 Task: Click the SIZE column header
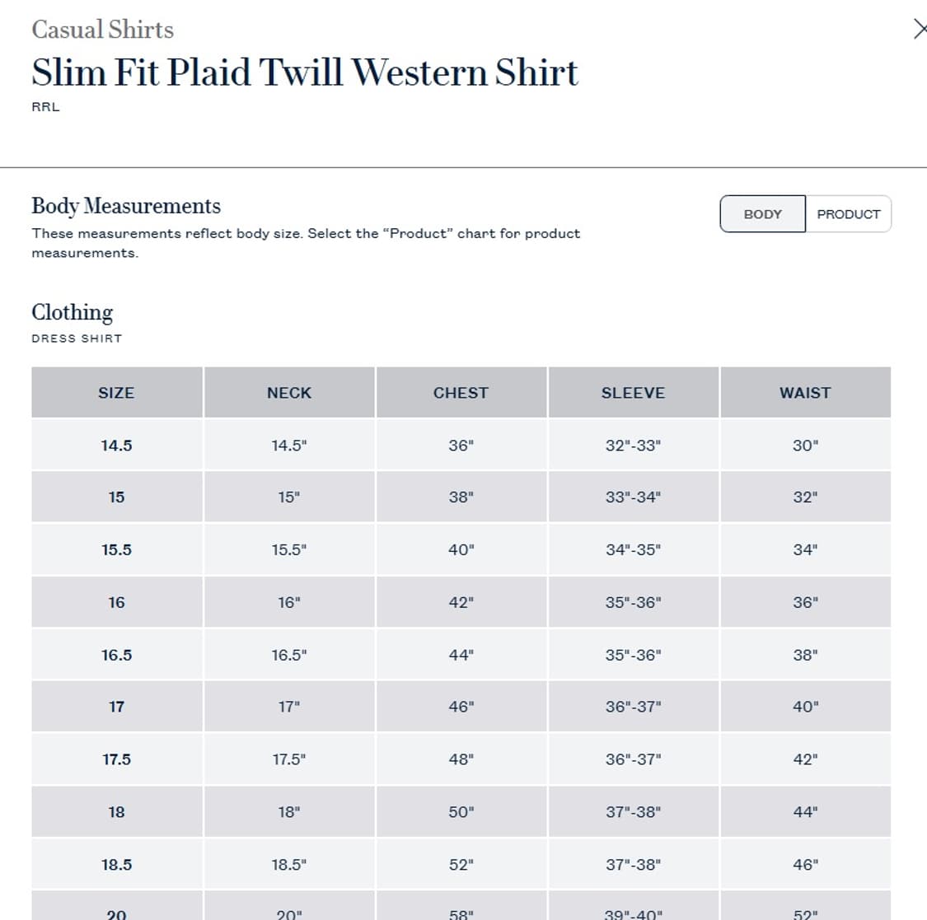116,393
